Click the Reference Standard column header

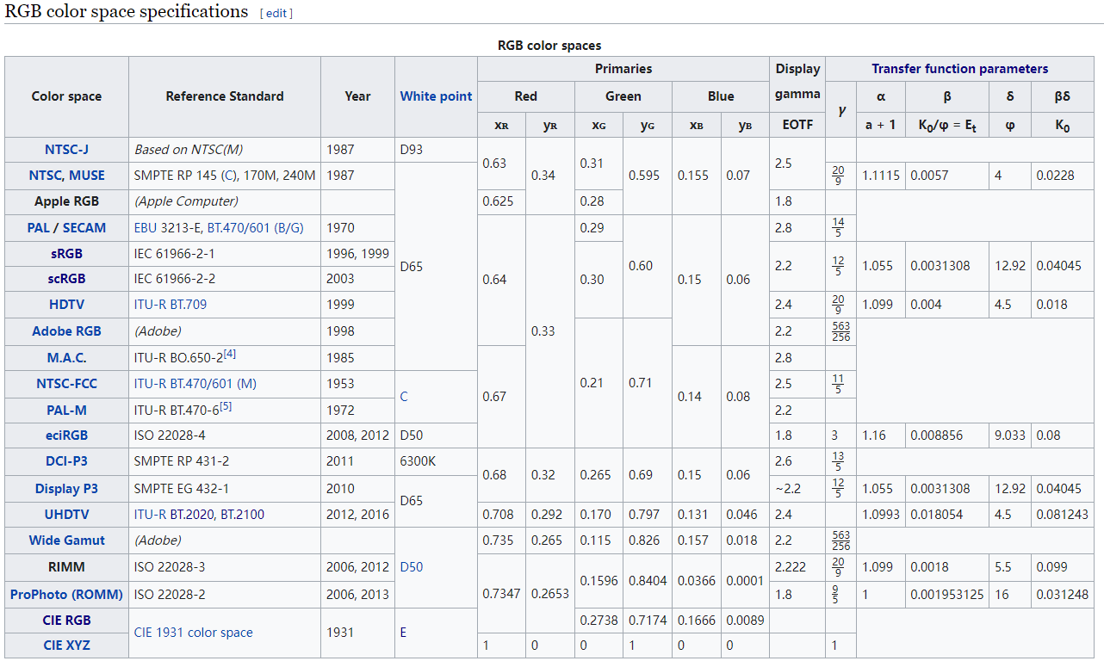225,96
